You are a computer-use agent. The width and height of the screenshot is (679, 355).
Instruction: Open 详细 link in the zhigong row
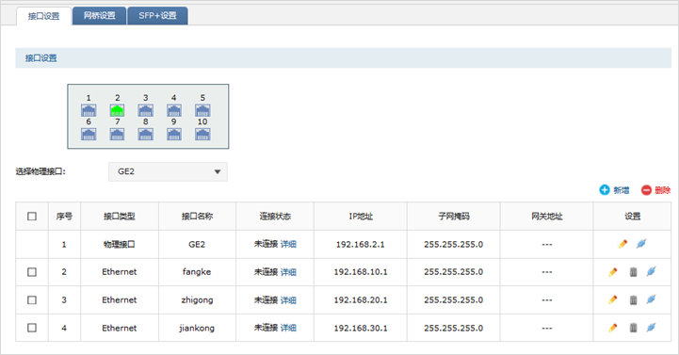point(288,300)
